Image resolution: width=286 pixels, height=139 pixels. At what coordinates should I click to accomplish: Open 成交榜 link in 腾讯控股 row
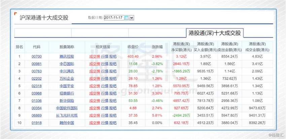(95, 57)
